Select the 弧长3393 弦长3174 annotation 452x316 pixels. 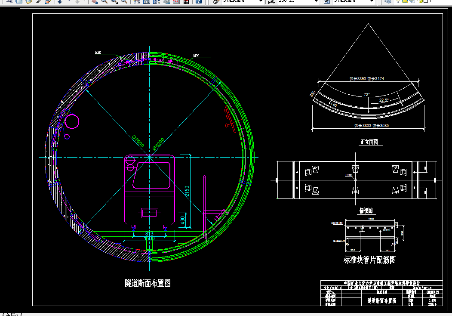coord(367,78)
